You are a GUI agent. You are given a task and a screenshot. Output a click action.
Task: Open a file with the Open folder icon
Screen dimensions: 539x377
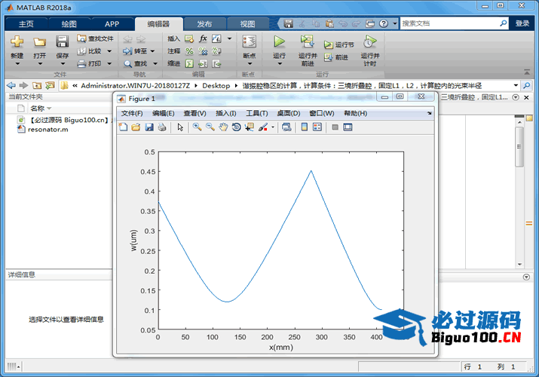pyautogui.click(x=39, y=42)
